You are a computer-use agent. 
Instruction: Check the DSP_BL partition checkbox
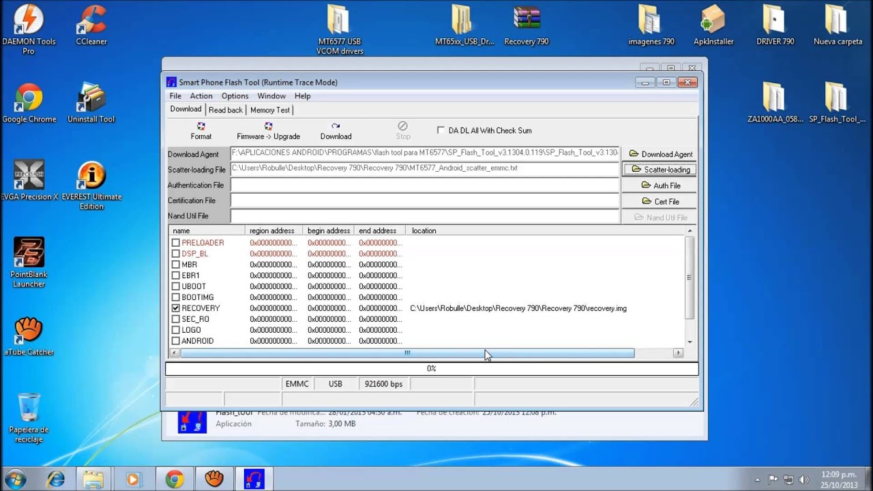pos(176,254)
